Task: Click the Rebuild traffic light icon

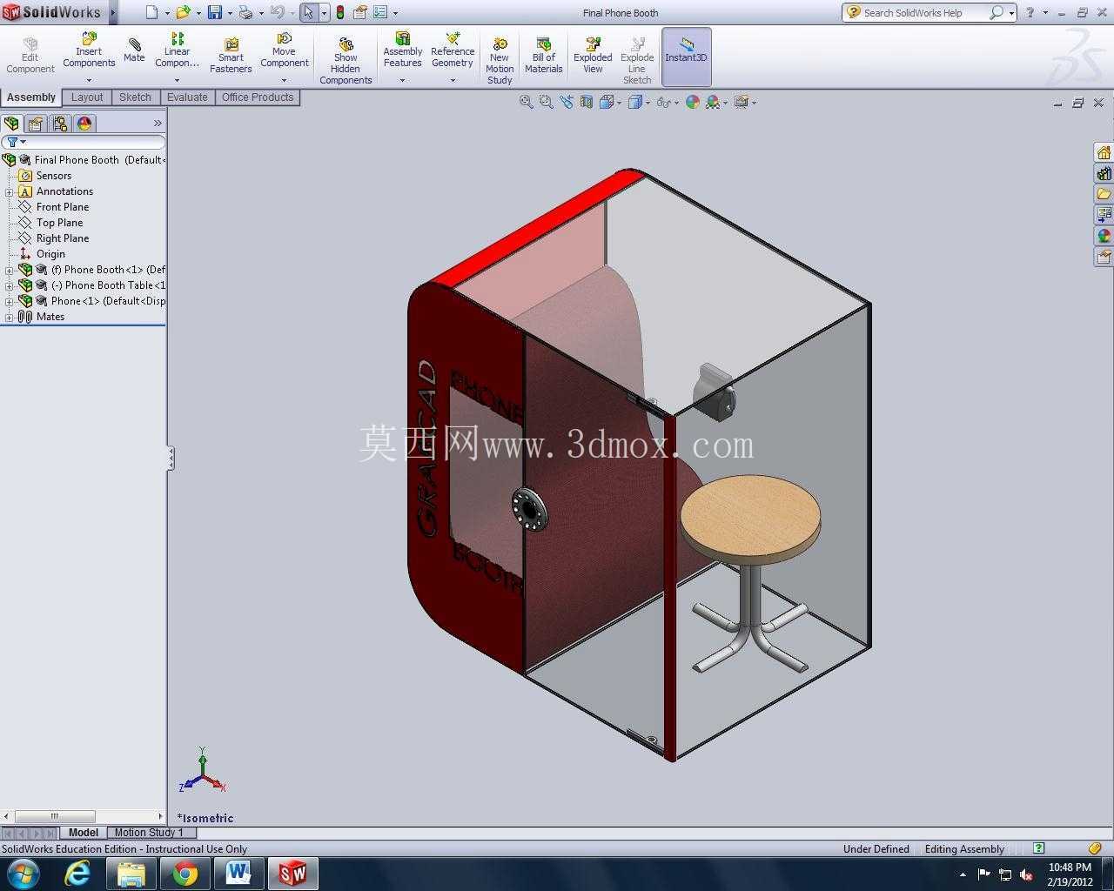Action: click(x=339, y=12)
